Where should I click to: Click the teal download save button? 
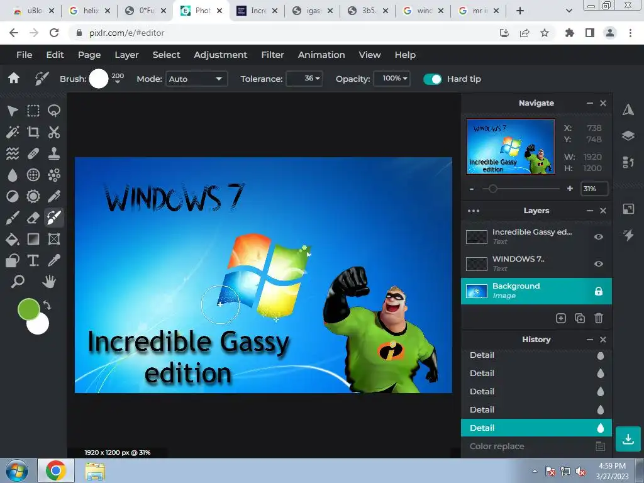[628, 439]
